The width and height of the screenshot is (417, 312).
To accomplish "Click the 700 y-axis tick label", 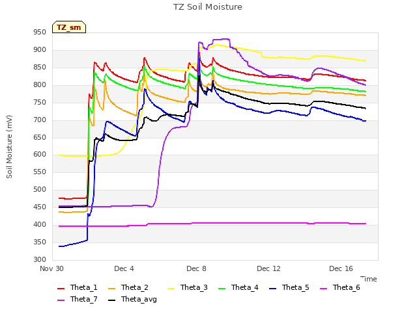I will pos(40,120).
